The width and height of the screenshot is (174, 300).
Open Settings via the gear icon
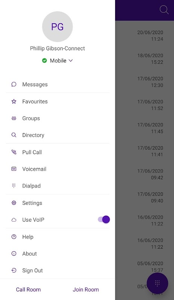tap(14, 203)
